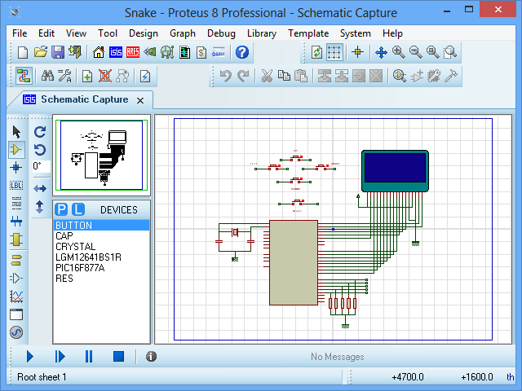Save the project using floppy disk icon
Viewport: 522px width, 391px height.
tap(58, 52)
